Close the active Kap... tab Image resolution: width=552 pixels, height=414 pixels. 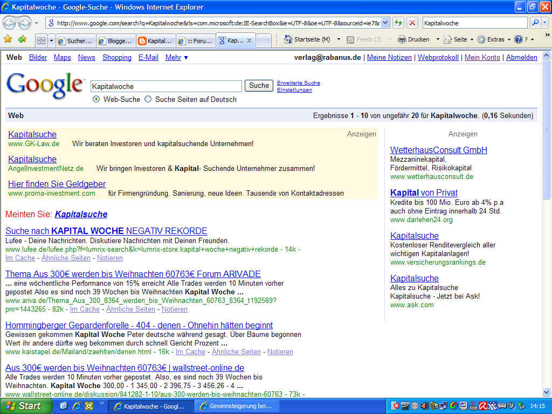click(x=249, y=40)
